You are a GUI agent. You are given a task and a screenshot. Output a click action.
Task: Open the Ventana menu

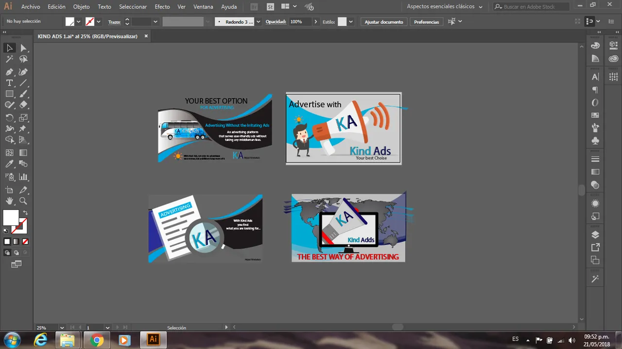(x=203, y=7)
